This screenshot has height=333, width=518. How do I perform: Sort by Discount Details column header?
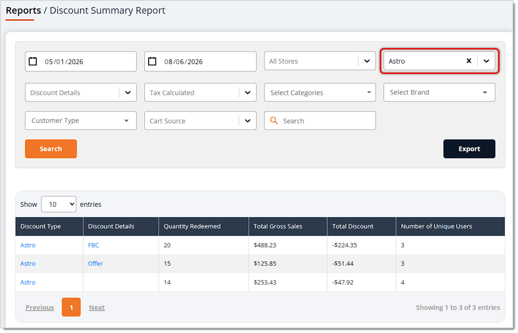click(121, 226)
